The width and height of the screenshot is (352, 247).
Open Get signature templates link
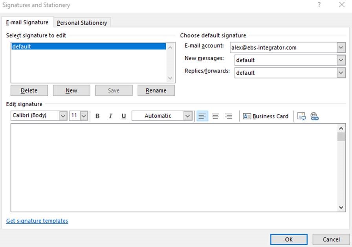(37, 221)
